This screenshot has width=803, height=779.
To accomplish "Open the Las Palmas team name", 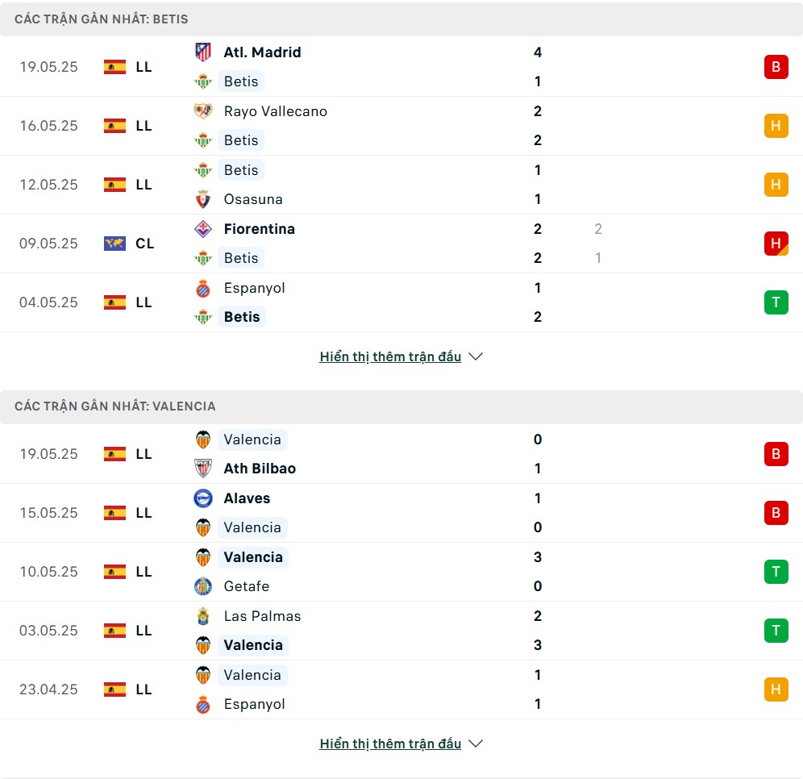I will pos(262,616).
